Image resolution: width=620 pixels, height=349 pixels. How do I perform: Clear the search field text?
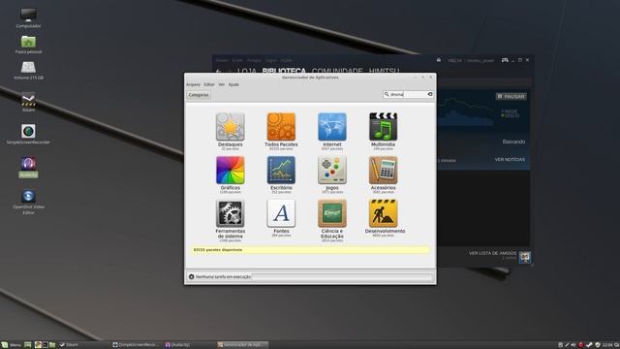point(430,94)
